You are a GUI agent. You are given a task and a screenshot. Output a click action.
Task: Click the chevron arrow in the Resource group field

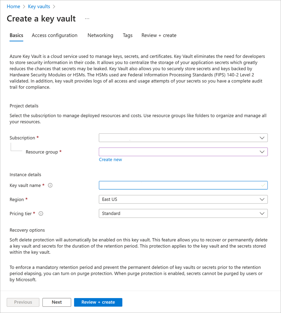coord(262,152)
